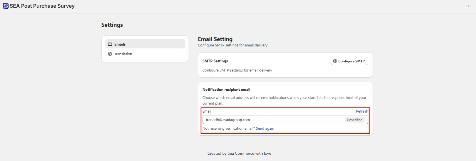Screen dimensions: 476x161
Task: Click the globe icon beside Translation
Action: pos(110,54)
